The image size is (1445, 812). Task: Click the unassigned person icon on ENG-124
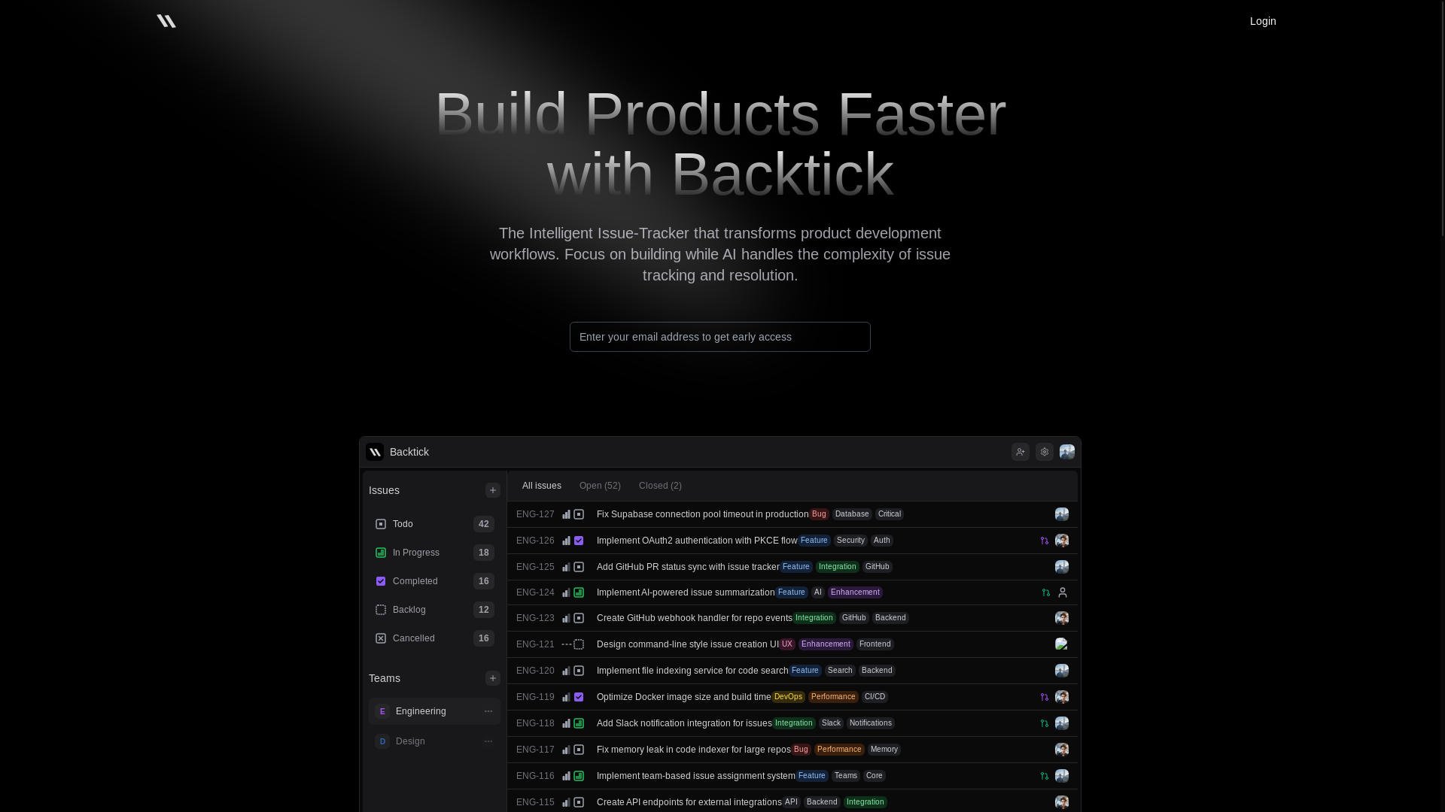pos(1063,592)
